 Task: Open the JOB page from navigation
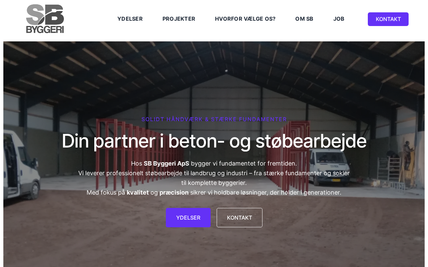click(339, 19)
